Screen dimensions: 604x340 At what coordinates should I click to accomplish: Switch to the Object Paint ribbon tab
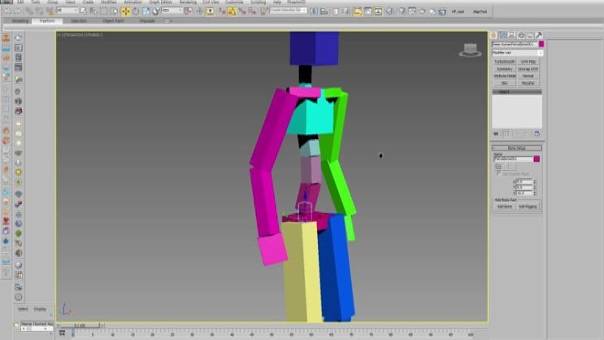coord(113,21)
